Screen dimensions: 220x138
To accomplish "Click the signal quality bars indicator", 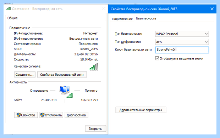I will click(x=94, y=67).
